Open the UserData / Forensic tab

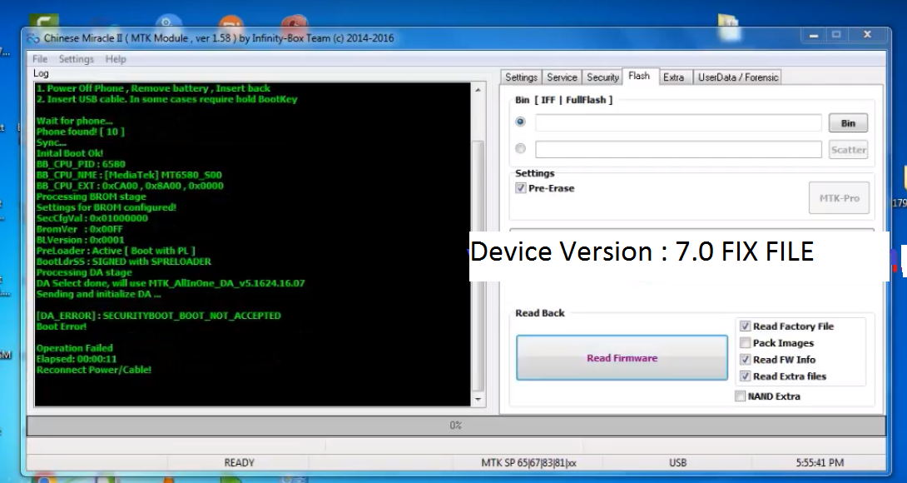737,77
